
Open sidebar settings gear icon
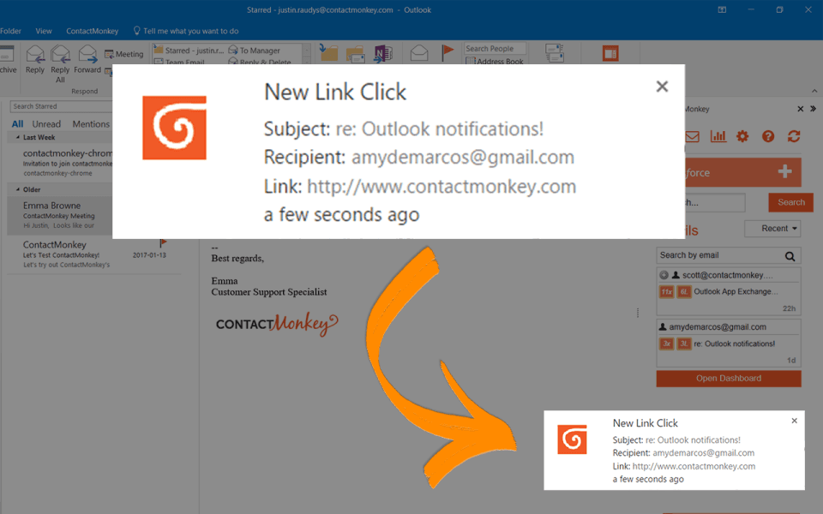pos(742,136)
